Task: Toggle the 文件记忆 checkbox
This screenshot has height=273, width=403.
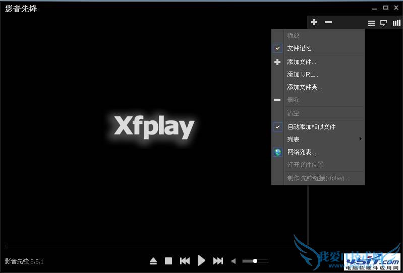Action: pyautogui.click(x=277, y=48)
